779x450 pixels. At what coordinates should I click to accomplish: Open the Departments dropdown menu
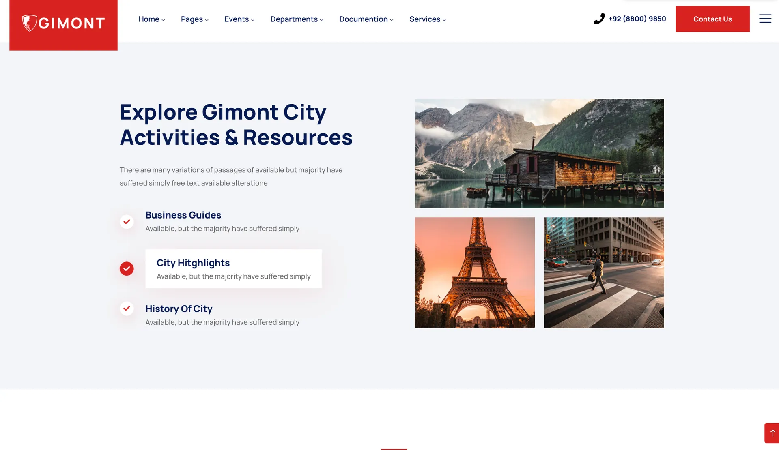tap(297, 19)
